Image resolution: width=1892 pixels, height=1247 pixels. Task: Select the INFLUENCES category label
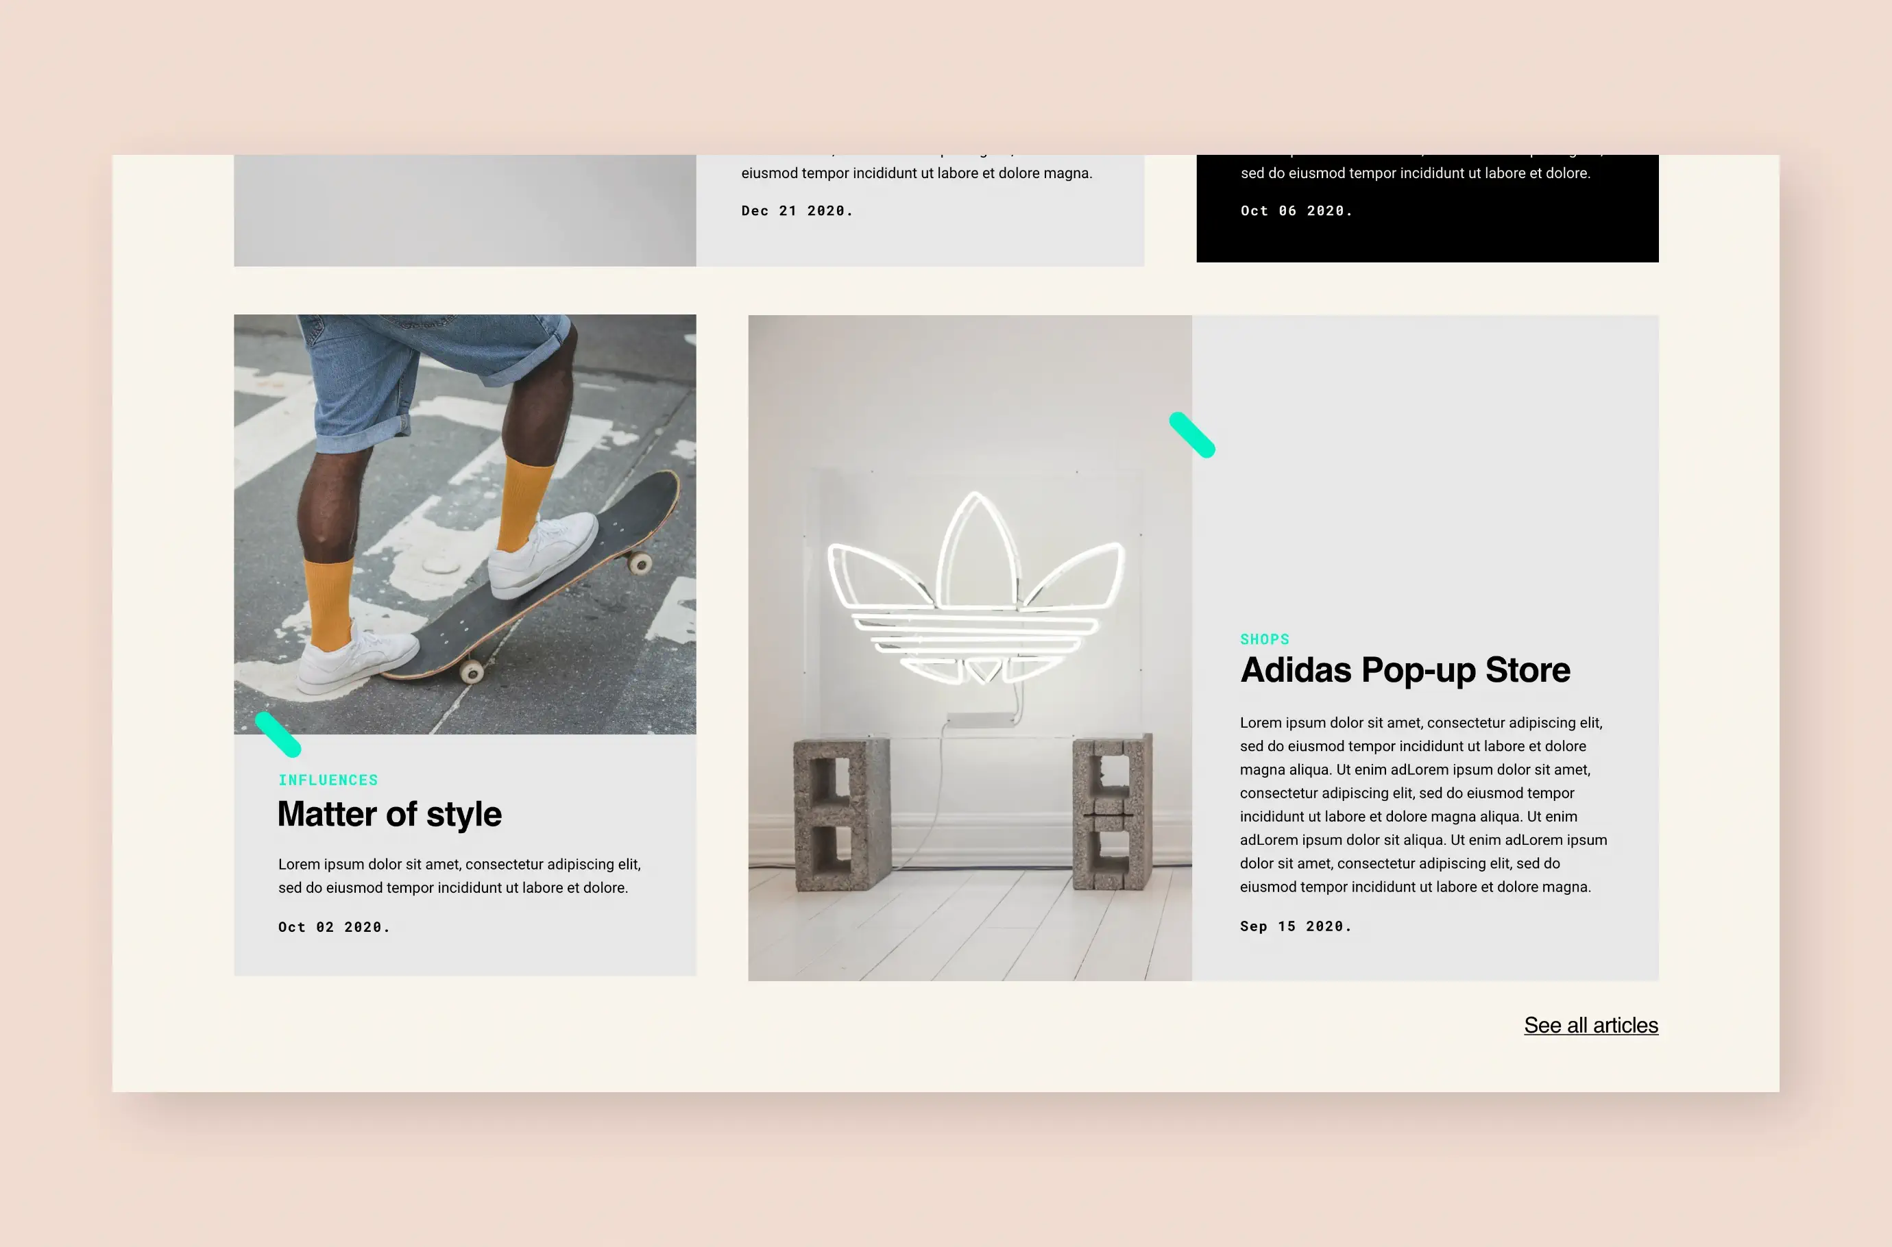pyautogui.click(x=328, y=780)
